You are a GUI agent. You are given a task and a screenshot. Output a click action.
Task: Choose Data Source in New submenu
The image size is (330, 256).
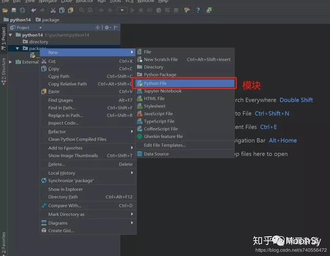tap(185, 154)
